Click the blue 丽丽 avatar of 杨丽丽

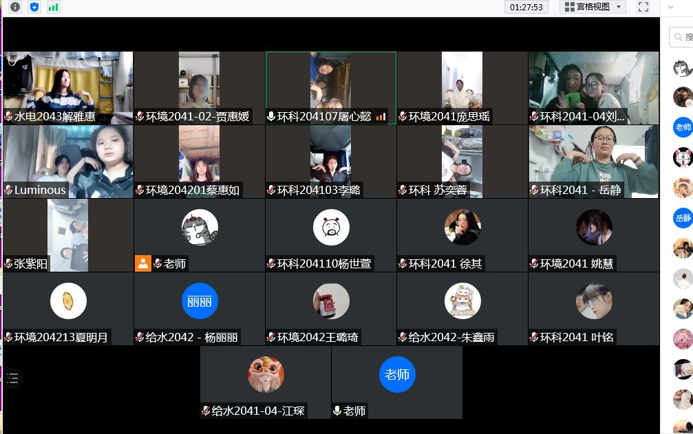tap(200, 301)
